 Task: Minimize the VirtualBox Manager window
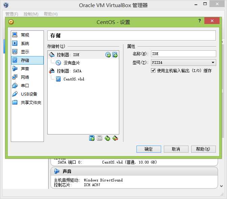point(196,4)
